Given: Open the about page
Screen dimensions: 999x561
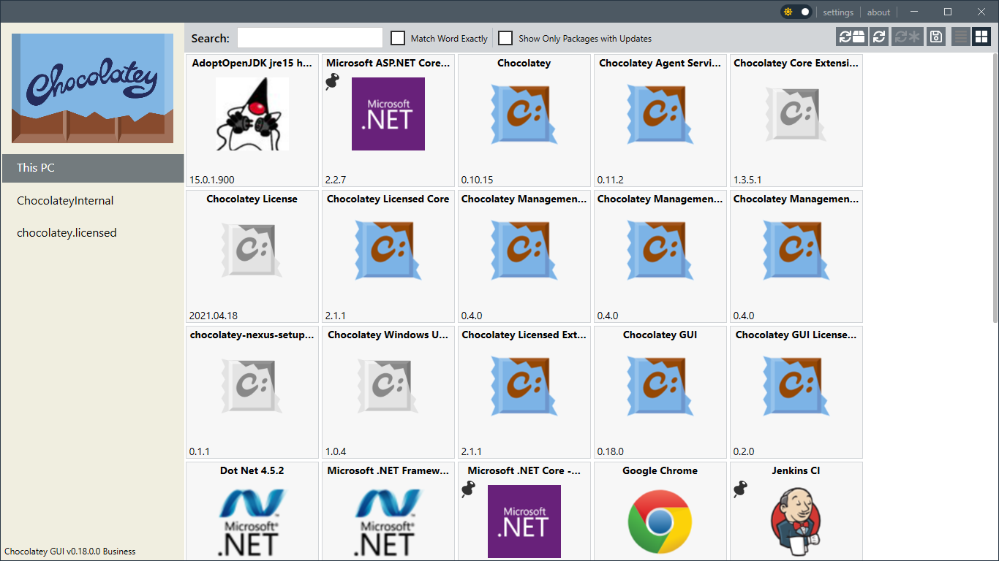Looking at the screenshot, I should [878, 12].
